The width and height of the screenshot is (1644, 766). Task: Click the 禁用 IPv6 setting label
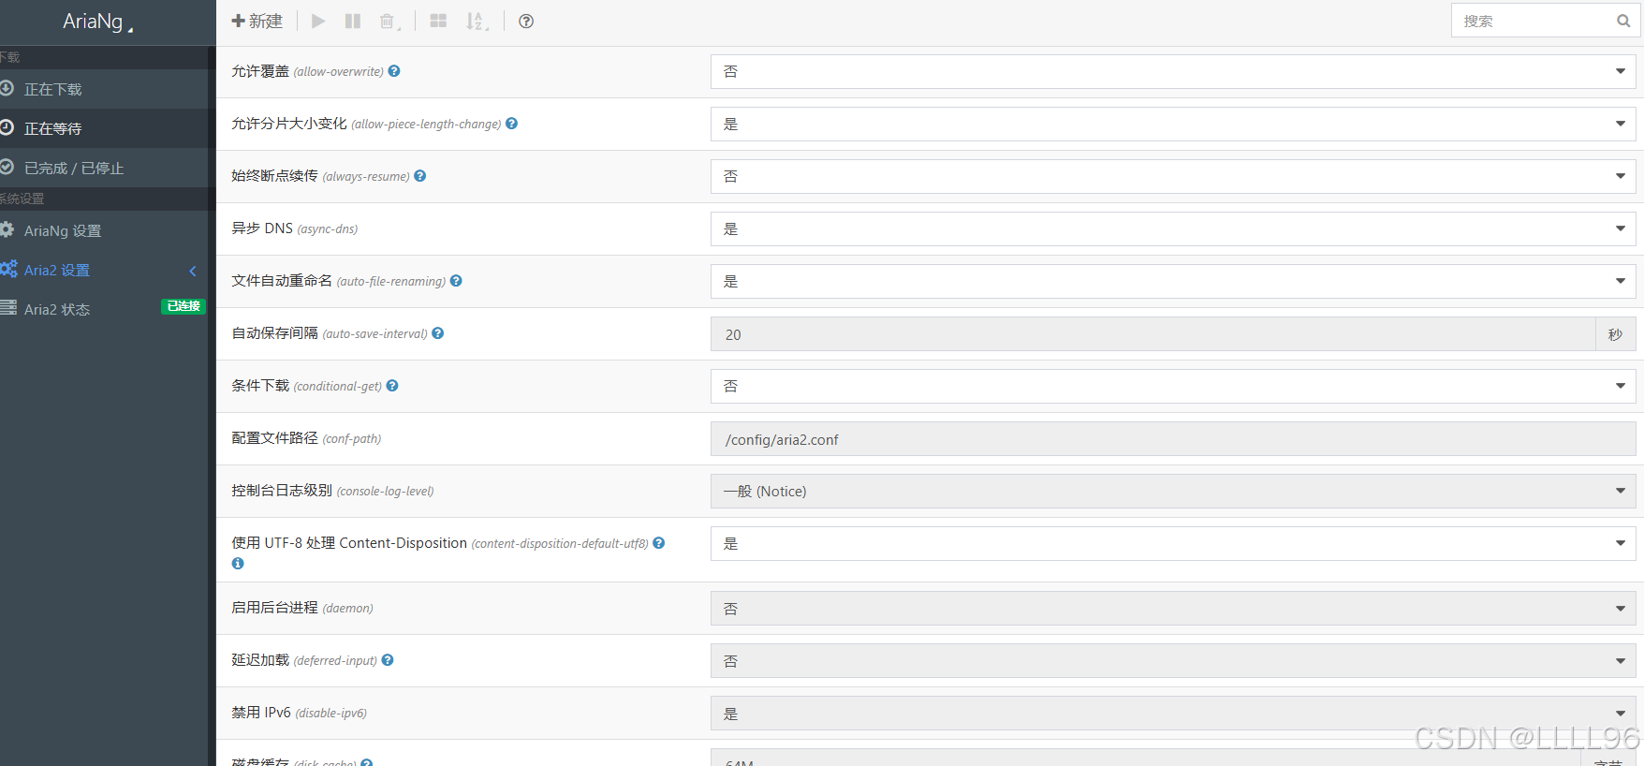(261, 713)
